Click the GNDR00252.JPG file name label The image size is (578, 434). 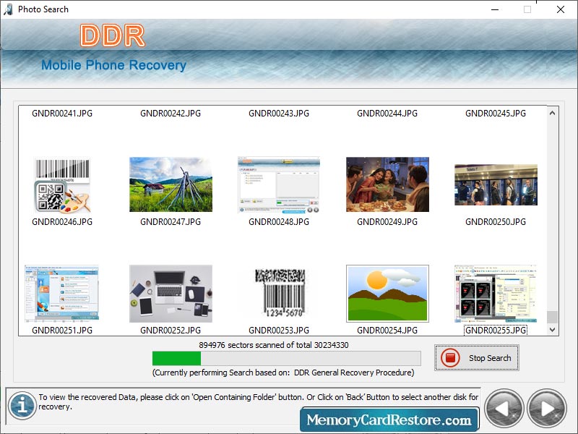click(171, 331)
